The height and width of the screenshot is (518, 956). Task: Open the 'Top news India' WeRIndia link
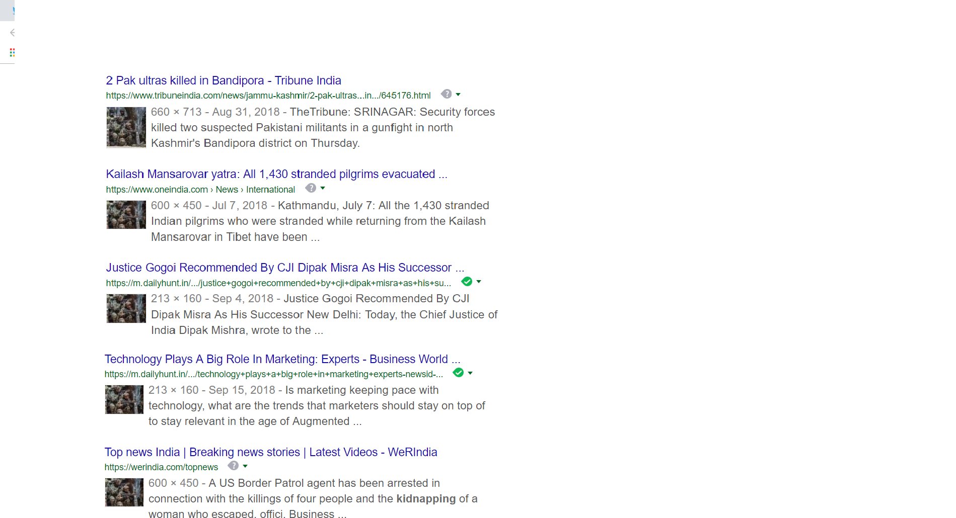click(270, 452)
